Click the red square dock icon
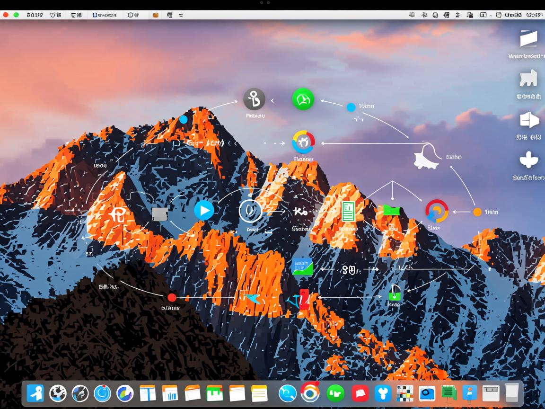545x409 pixels. 360,393
